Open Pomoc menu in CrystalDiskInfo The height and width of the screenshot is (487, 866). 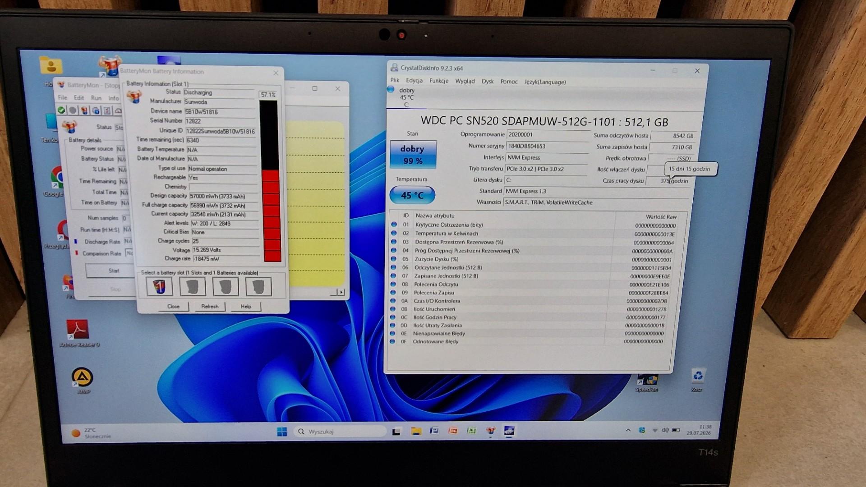[509, 82]
